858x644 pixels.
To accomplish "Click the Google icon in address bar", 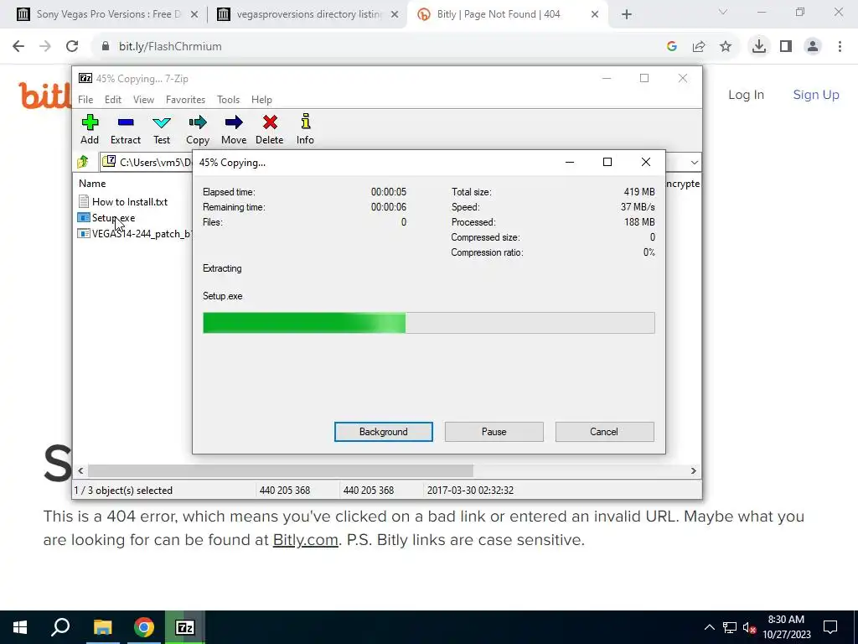I will tap(672, 47).
